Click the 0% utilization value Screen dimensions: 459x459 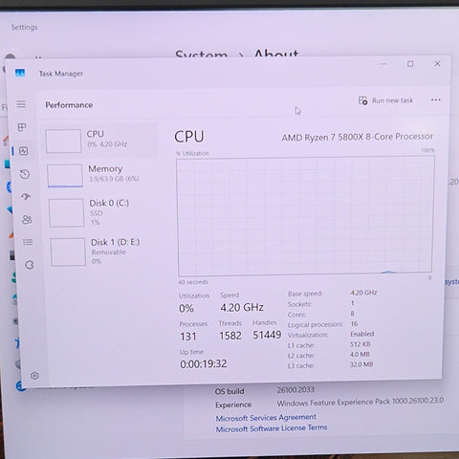186,309
